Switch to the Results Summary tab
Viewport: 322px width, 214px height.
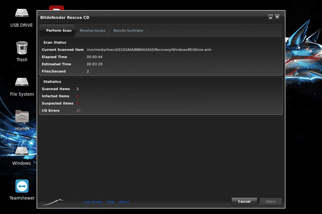(128, 31)
